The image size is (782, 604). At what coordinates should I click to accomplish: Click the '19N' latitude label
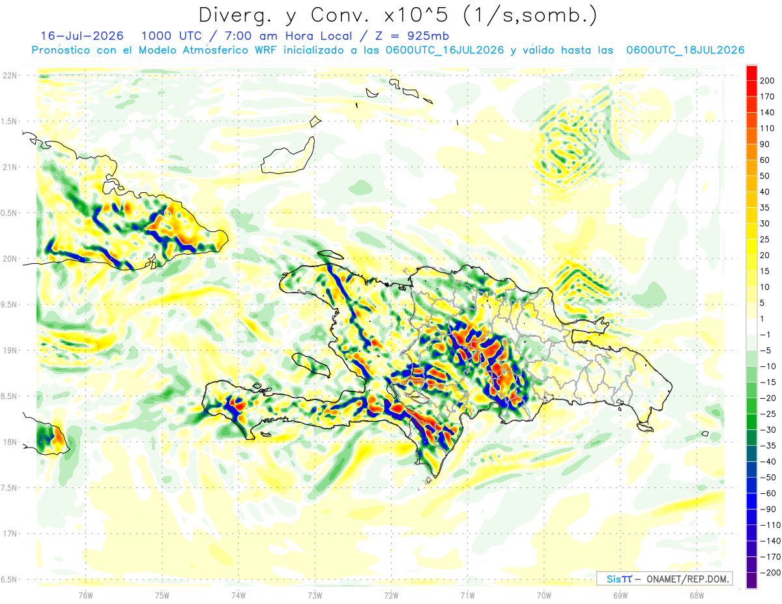[10, 350]
